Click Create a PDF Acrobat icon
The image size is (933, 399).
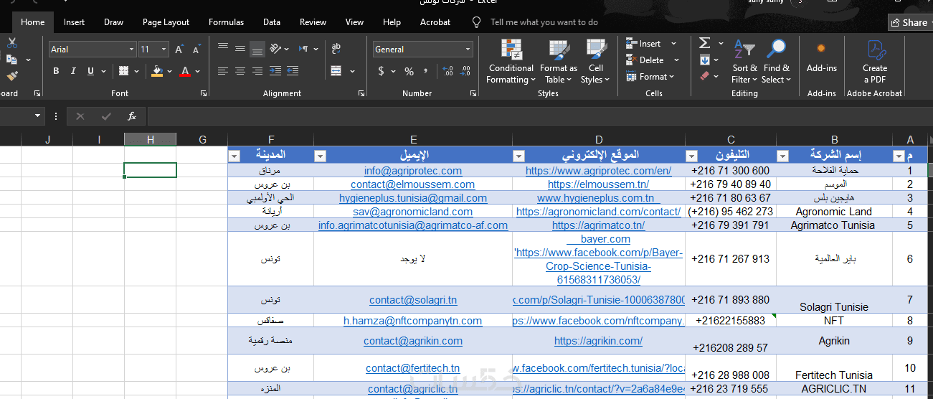[x=875, y=61]
